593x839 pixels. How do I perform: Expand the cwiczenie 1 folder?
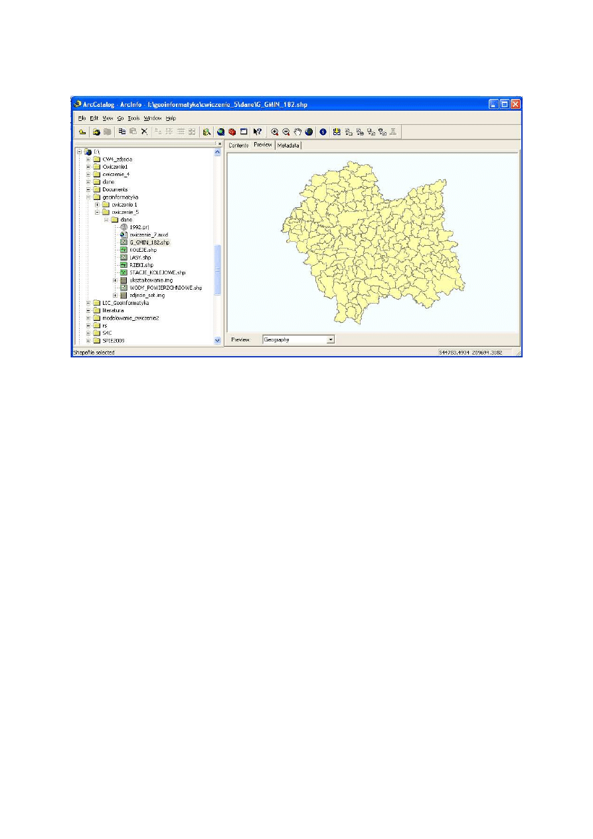tap(97, 205)
